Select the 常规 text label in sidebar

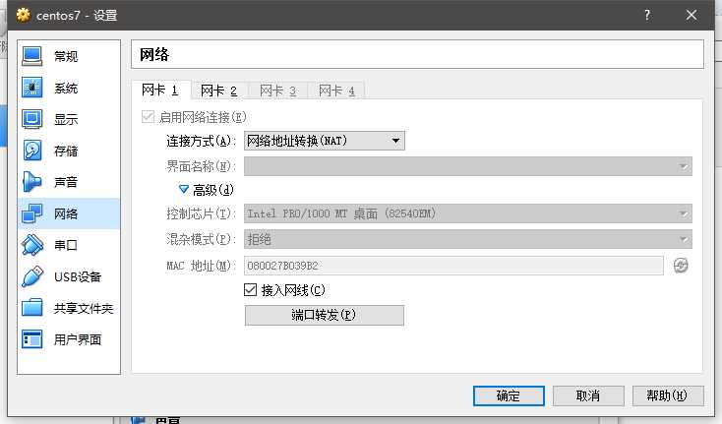[x=66, y=57]
